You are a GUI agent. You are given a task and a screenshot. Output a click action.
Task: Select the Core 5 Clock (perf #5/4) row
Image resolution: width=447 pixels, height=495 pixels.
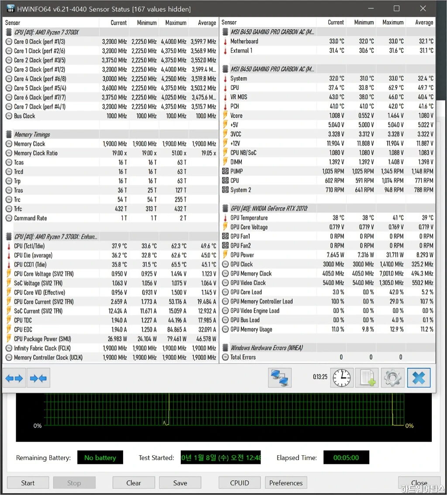coord(110,88)
